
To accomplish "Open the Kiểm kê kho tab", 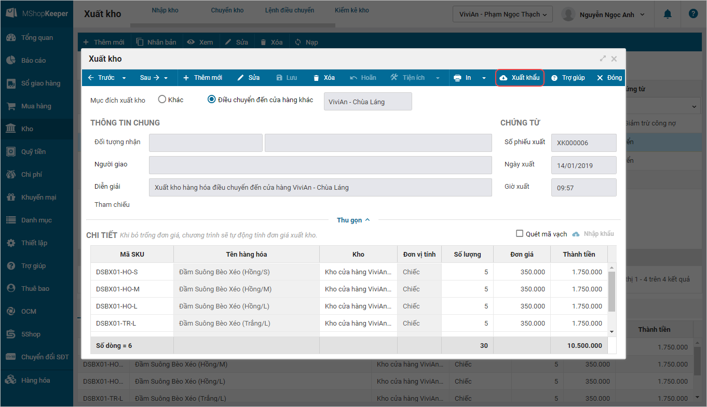I will pyautogui.click(x=352, y=10).
